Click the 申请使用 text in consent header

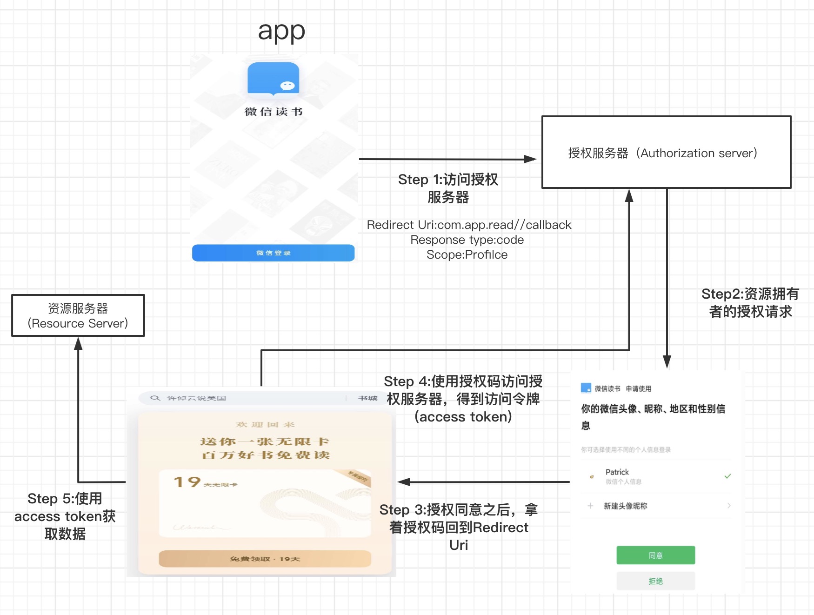[639, 388]
